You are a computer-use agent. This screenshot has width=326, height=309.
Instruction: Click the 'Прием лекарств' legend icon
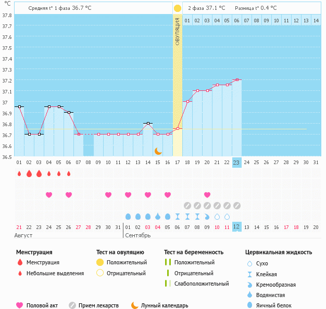point(72,305)
